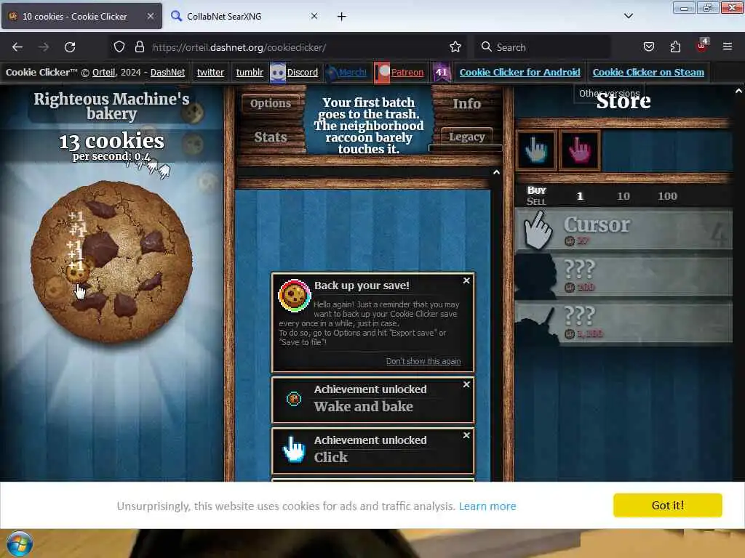Click Don't show this again link
This screenshot has height=558, width=745.
pos(423,361)
